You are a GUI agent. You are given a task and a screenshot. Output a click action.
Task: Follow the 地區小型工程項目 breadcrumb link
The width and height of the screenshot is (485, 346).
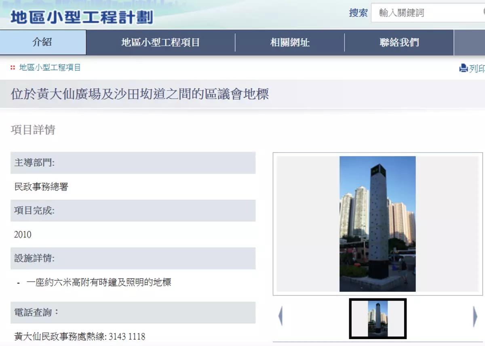(50, 68)
